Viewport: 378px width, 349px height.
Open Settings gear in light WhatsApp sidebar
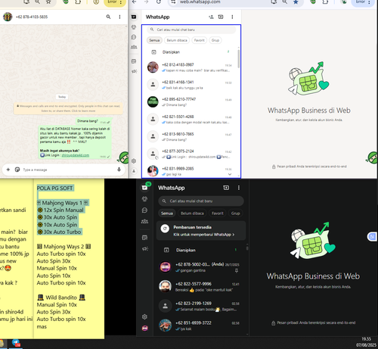pyautogui.click(x=134, y=160)
